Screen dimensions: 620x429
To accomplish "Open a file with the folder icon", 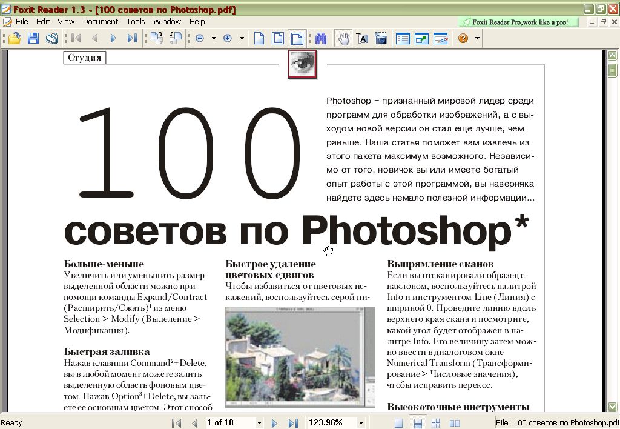I will (15, 38).
